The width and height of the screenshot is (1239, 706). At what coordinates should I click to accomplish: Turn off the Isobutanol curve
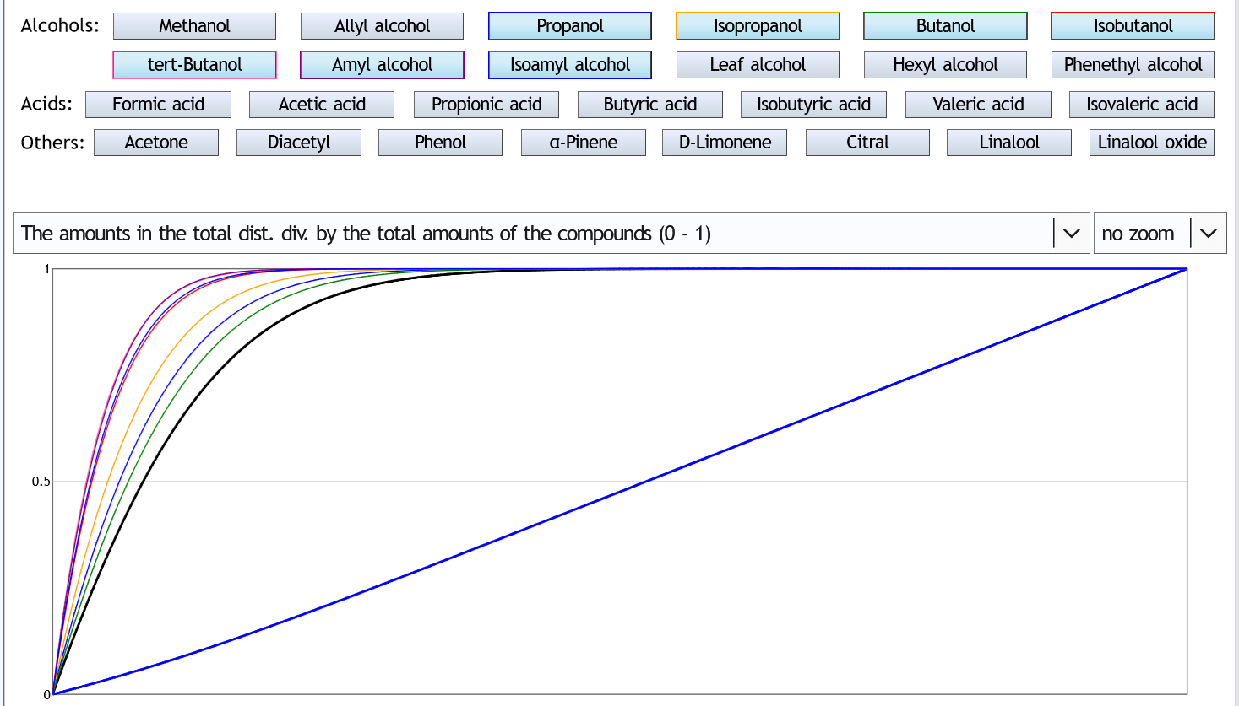click(1133, 26)
